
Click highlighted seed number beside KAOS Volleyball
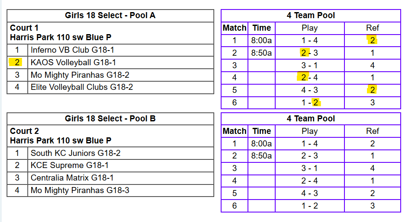(17, 63)
